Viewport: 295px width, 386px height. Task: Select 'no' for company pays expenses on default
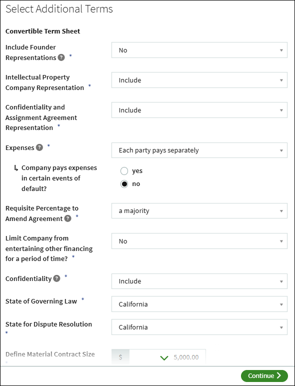click(x=124, y=184)
